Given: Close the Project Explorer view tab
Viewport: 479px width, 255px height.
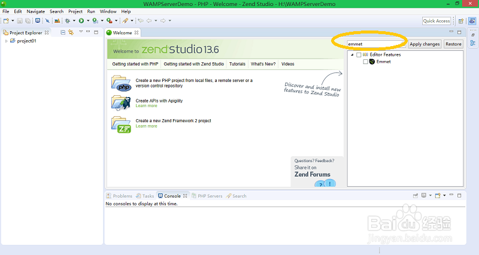Looking at the screenshot, I should click(x=47, y=32).
